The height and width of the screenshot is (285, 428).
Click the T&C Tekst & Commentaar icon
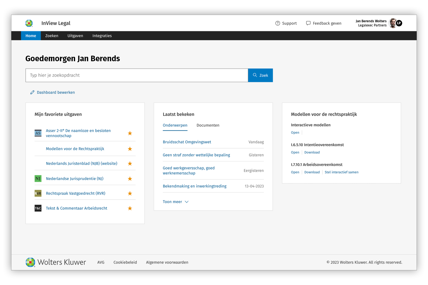tap(38, 208)
